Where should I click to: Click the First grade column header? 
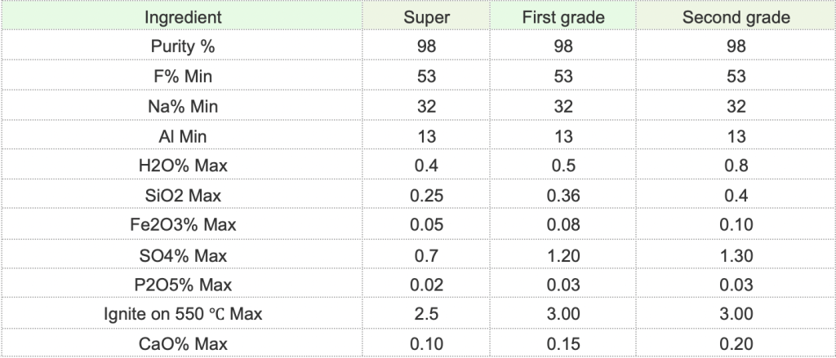tap(563, 17)
